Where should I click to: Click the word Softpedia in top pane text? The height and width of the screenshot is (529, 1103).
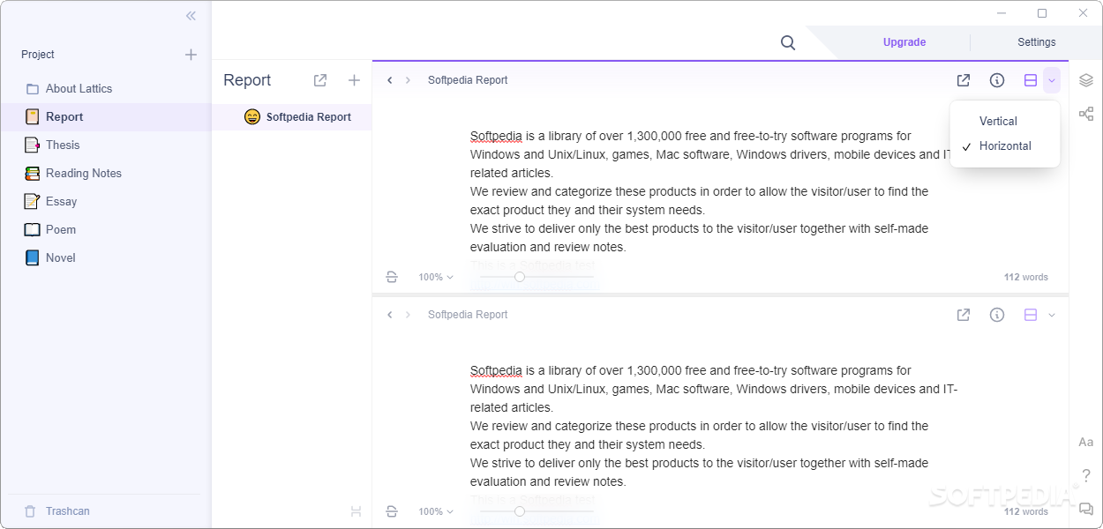[x=496, y=136]
